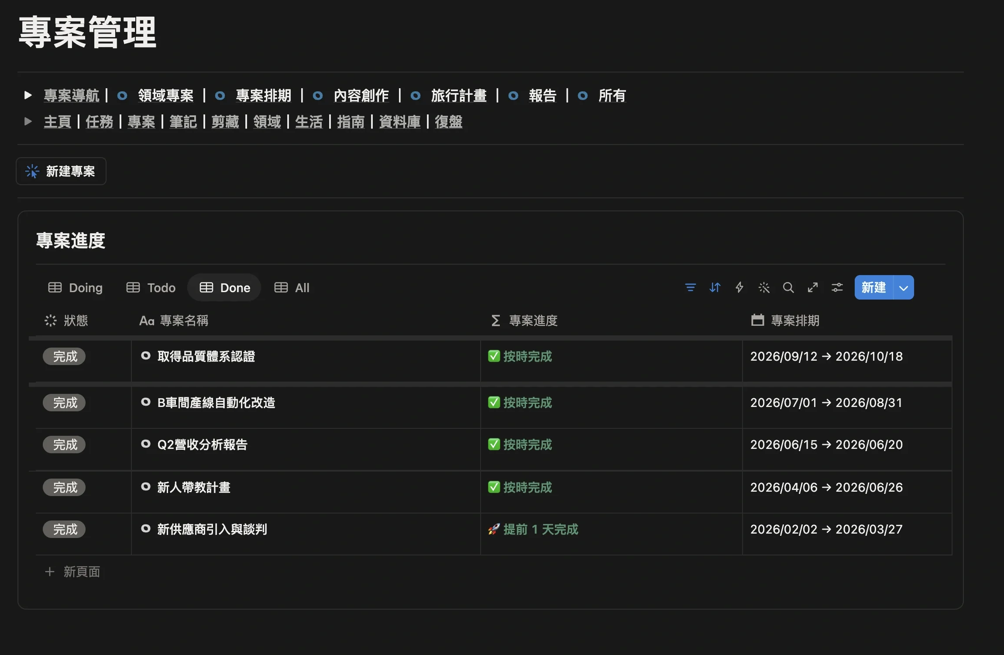Open the search magnifier icon
The width and height of the screenshot is (1004, 655).
[788, 287]
